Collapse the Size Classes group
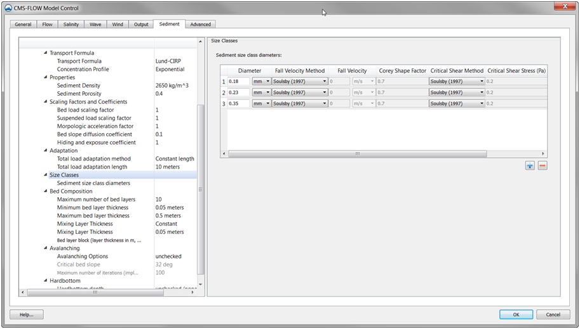This screenshot has height=329, width=580. point(46,175)
